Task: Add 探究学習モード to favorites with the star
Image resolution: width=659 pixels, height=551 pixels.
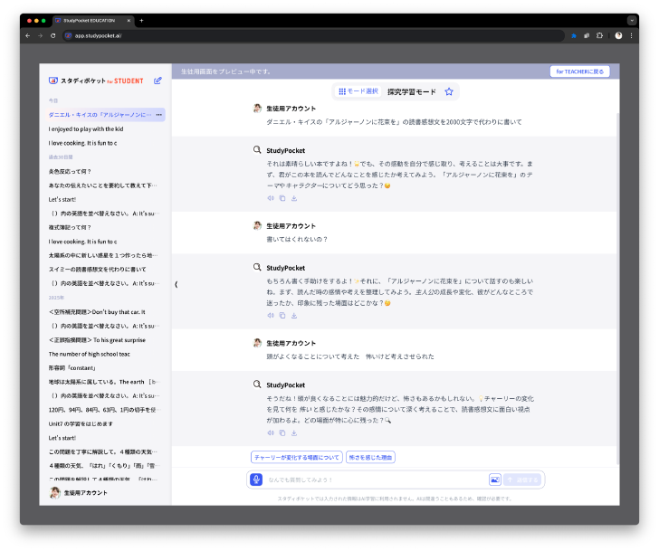Action: point(449,91)
